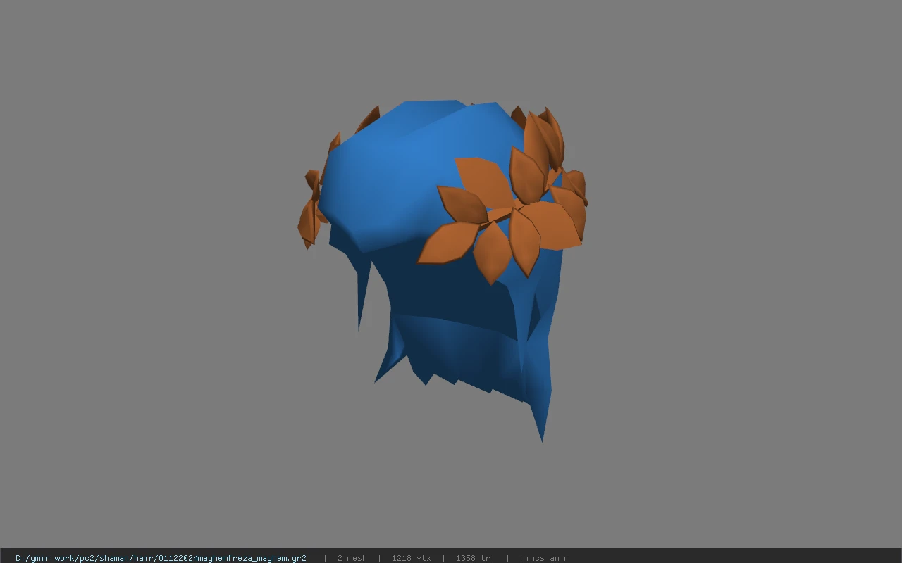The width and height of the screenshot is (902, 563).
Task: Click the '1218 vtx' vertex count
Action: pyautogui.click(x=412, y=558)
